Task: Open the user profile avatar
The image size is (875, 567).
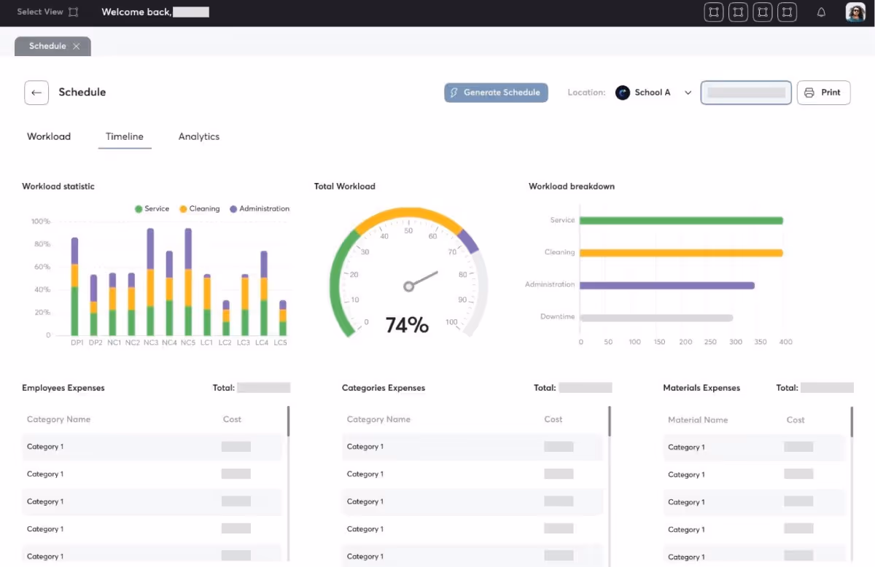Action: click(855, 12)
